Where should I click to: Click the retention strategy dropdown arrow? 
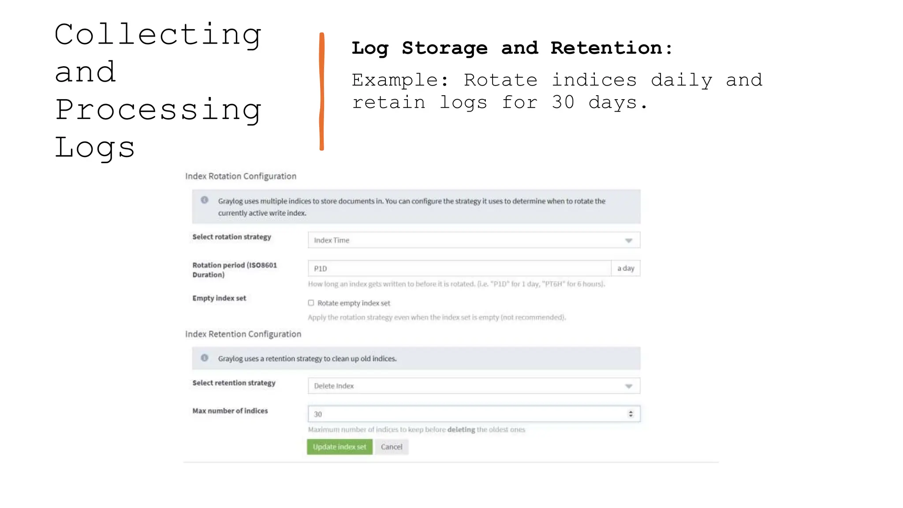click(x=628, y=386)
